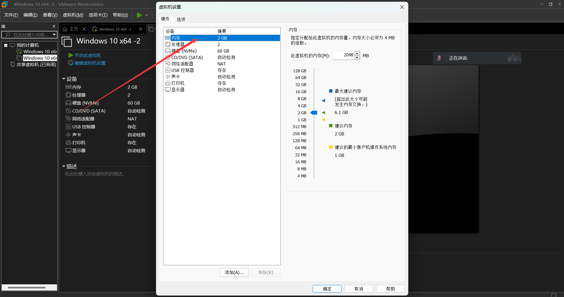Close the 库 library panel
This screenshot has height=297, width=564.
54,26
